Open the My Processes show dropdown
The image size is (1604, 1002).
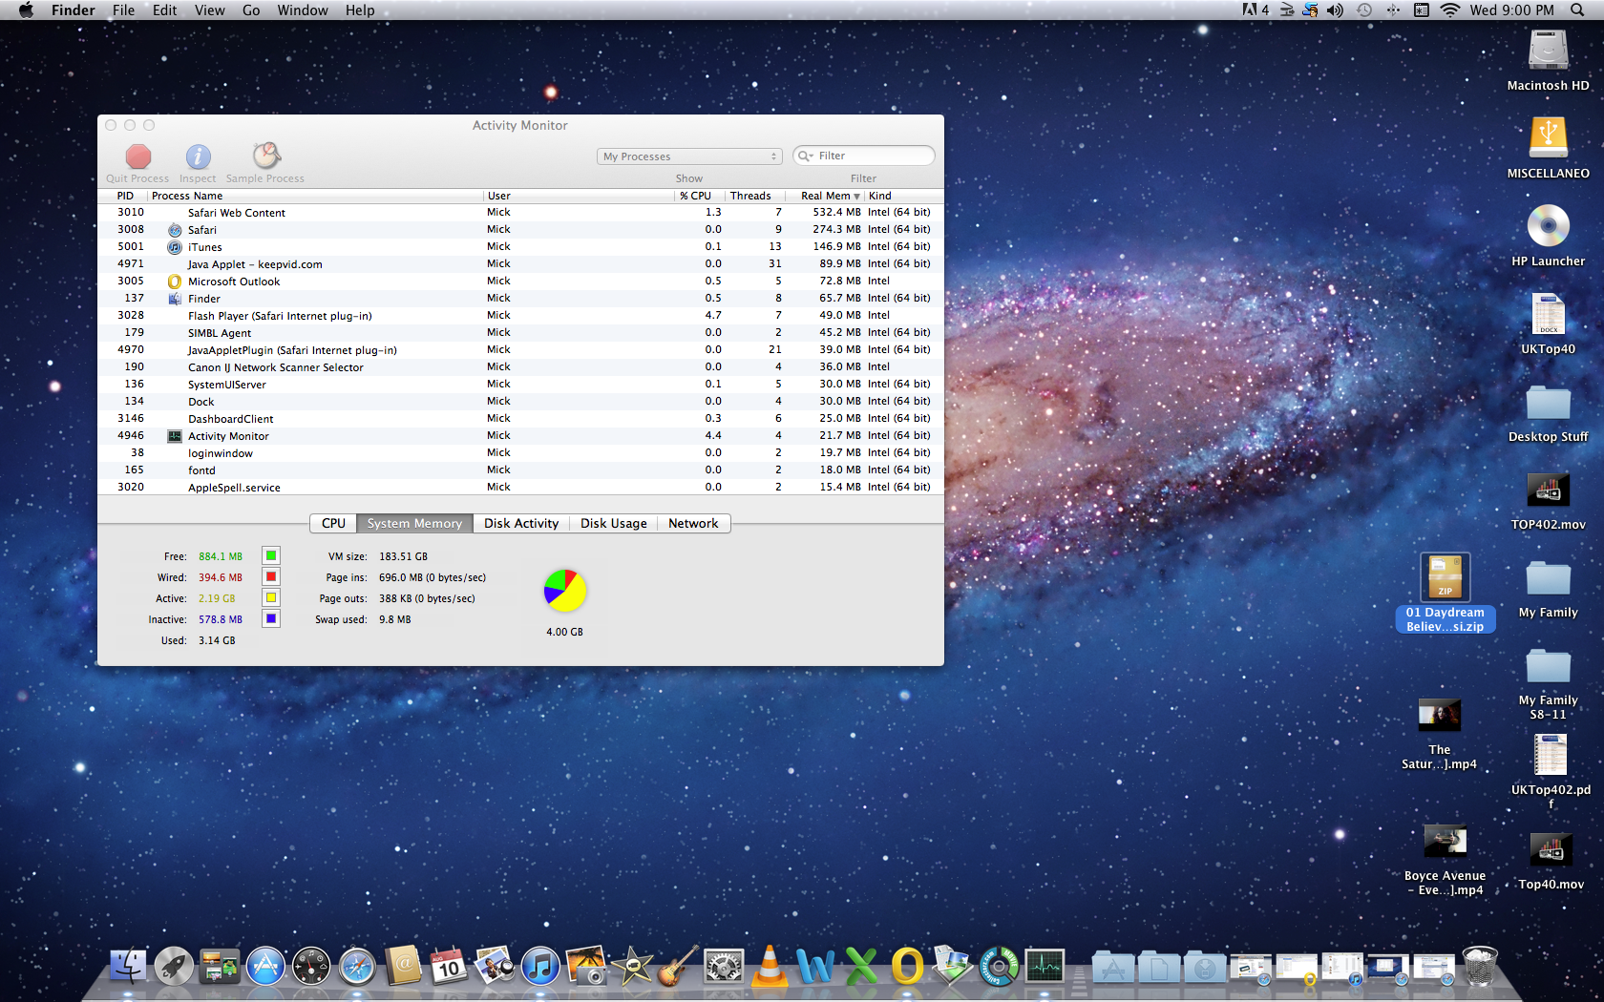(x=689, y=157)
